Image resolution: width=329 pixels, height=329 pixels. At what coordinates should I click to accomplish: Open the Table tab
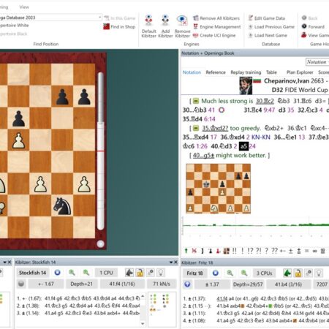[x=271, y=72]
